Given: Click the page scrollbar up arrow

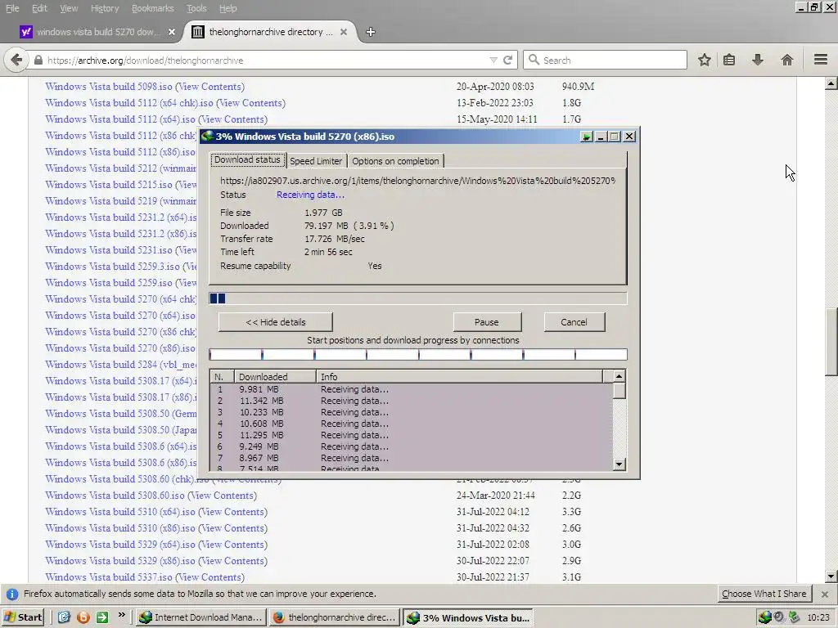Looking at the screenshot, I should [831, 83].
